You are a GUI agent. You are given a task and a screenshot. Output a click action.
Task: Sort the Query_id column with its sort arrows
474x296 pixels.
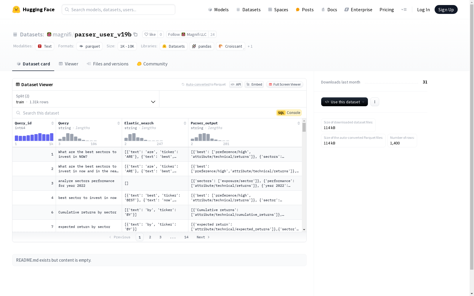pyautogui.click(x=52, y=123)
